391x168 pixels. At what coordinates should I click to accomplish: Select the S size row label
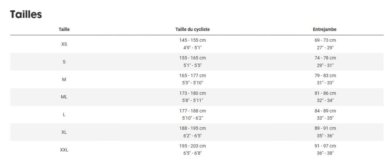point(64,62)
